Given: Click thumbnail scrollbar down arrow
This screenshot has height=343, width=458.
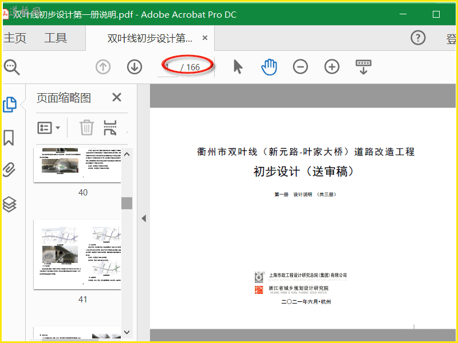Looking at the screenshot, I should (127, 332).
